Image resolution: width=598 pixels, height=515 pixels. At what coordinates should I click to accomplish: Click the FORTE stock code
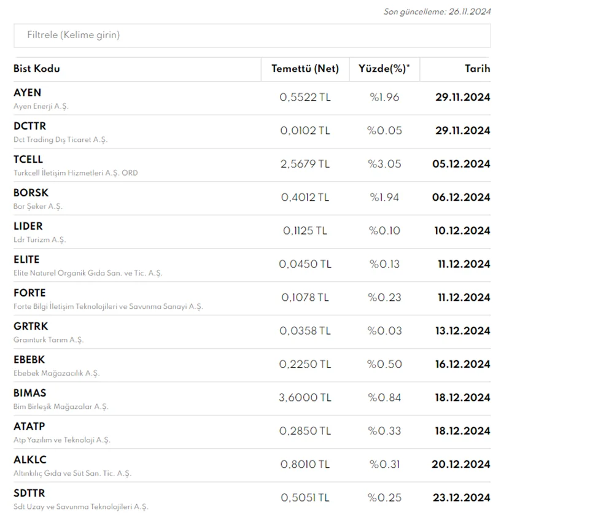click(x=29, y=293)
